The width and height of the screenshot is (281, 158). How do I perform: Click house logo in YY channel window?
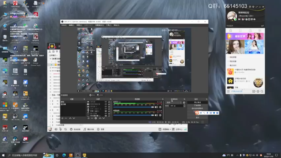point(52,46)
